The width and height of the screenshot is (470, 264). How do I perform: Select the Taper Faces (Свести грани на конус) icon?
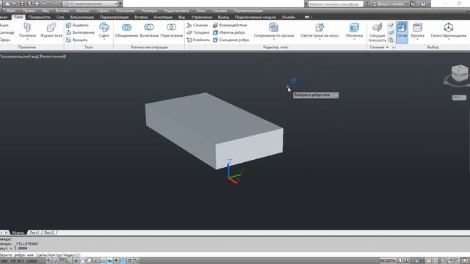[x=320, y=27]
